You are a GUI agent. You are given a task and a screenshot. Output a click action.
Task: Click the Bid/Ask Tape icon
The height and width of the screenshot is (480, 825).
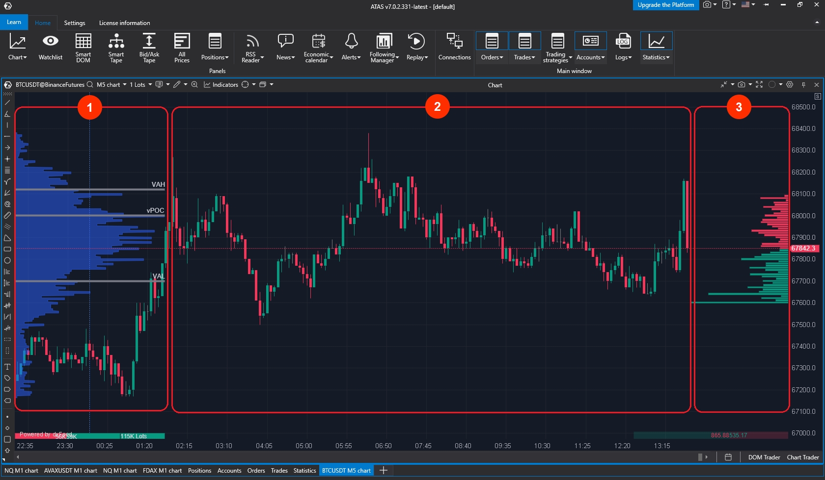tap(149, 47)
